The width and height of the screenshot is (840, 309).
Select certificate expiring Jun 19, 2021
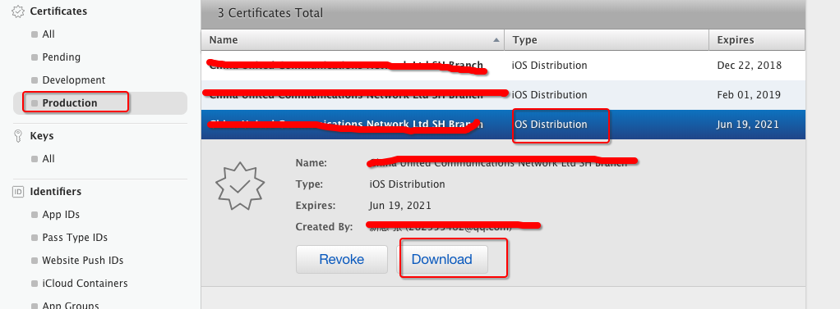(503, 125)
